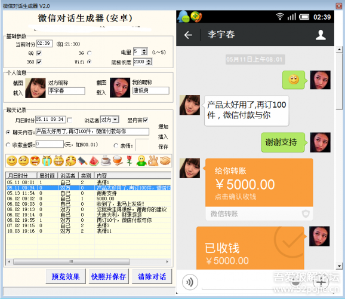
Task: Click the preview scrollbar up arrow
Action: click(x=339, y=50)
